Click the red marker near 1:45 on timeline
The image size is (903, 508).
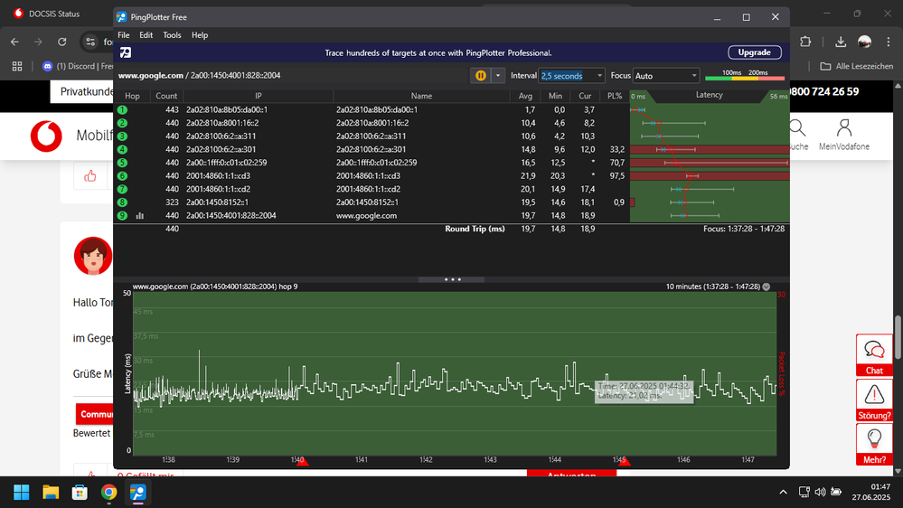[625, 461]
